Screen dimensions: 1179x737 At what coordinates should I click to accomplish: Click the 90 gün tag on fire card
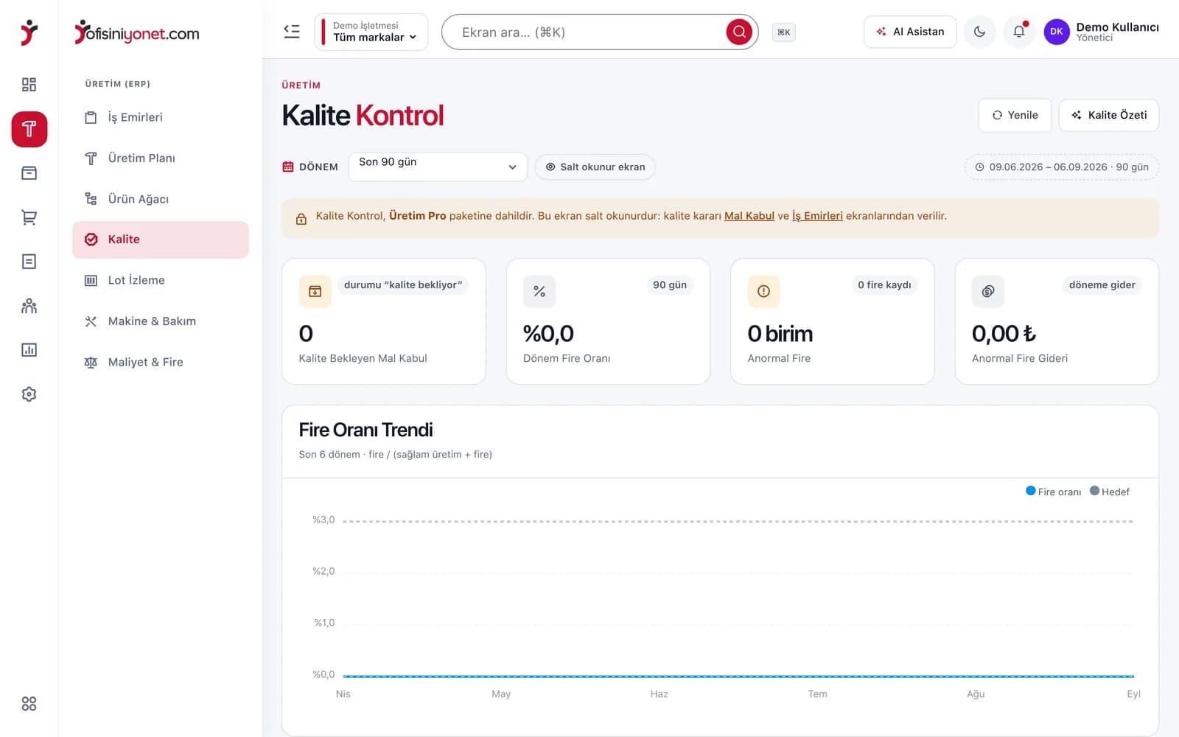670,285
